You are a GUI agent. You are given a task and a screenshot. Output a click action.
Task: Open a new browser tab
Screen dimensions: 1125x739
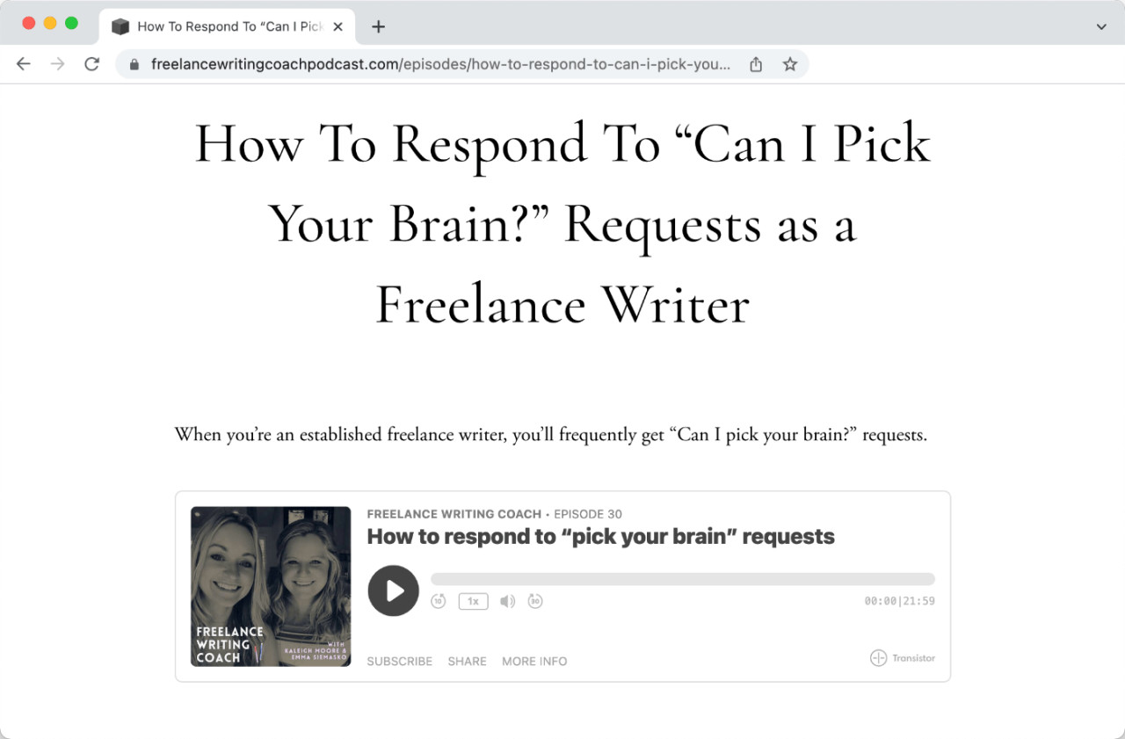[378, 25]
